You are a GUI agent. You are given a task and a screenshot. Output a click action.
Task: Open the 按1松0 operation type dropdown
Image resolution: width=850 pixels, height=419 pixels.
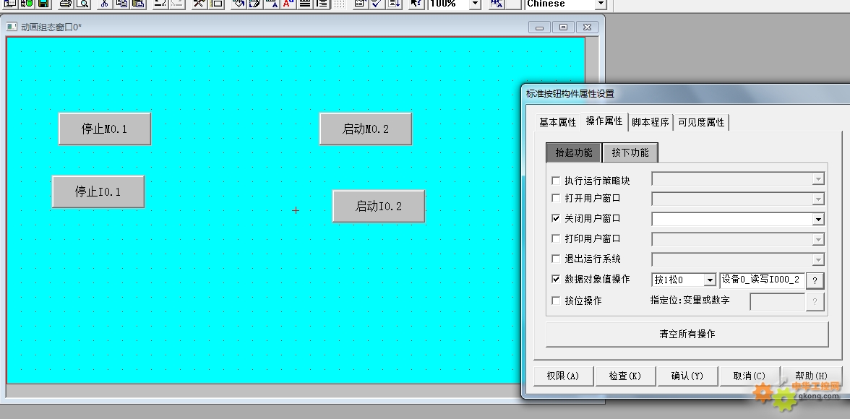pyautogui.click(x=710, y=280)
